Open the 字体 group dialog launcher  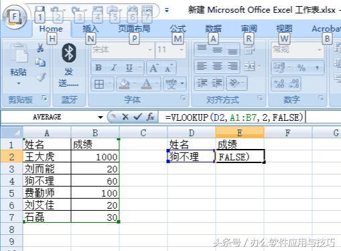tap(183, 98)
